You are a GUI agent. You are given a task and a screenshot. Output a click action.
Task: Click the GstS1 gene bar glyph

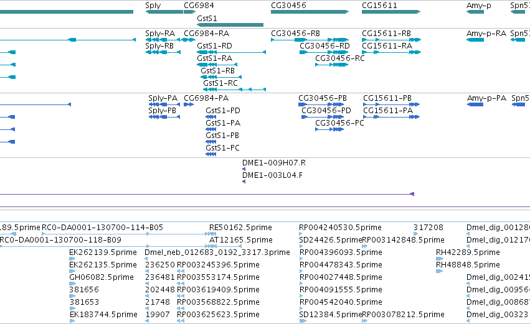[x=230, y=25]
